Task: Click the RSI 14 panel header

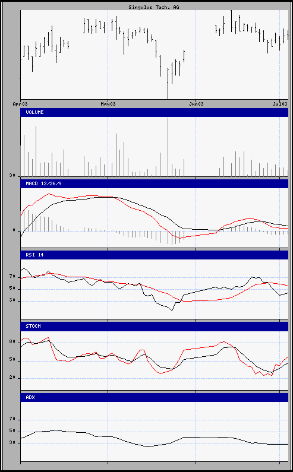Action: pyautogui.click(x=155, y=255)
